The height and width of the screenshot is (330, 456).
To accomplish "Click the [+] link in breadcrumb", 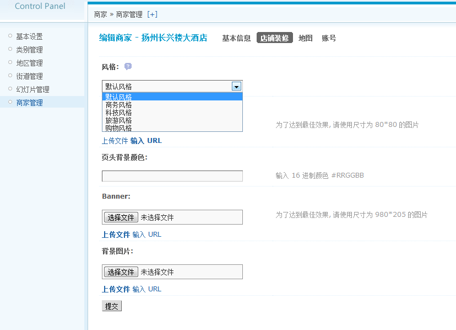I will [152, 14].
